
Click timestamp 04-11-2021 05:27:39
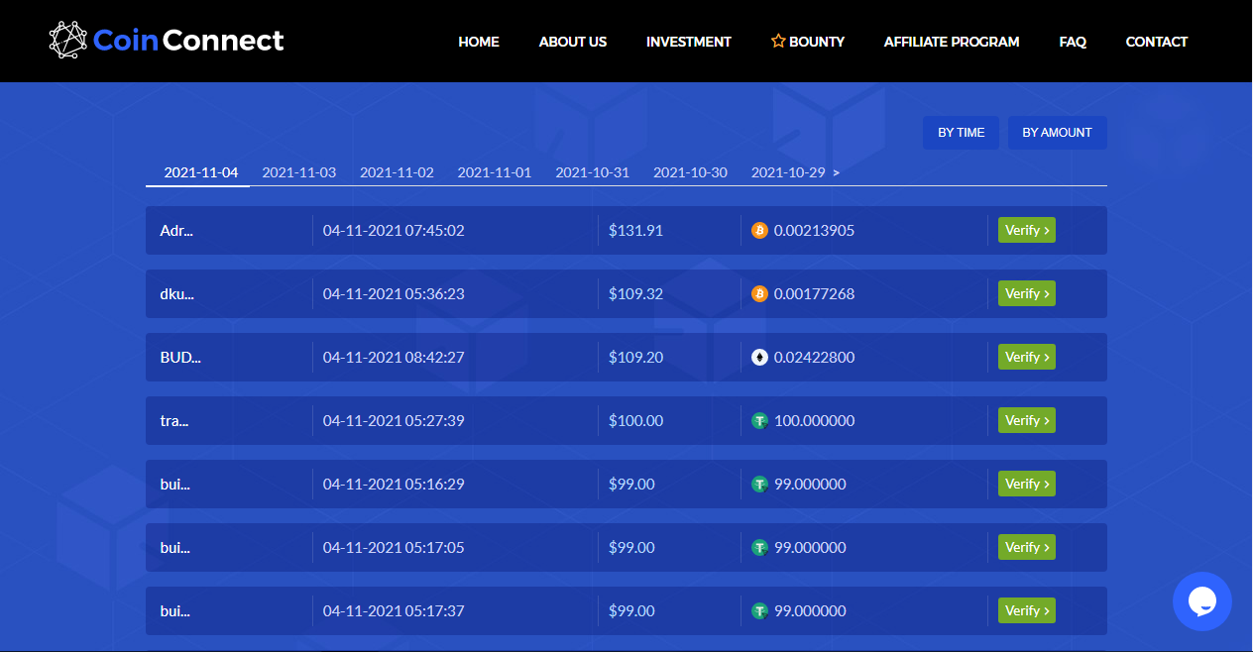click(x=394, y=420)
